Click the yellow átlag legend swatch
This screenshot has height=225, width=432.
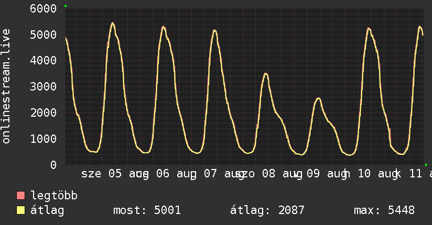point(20,210)
